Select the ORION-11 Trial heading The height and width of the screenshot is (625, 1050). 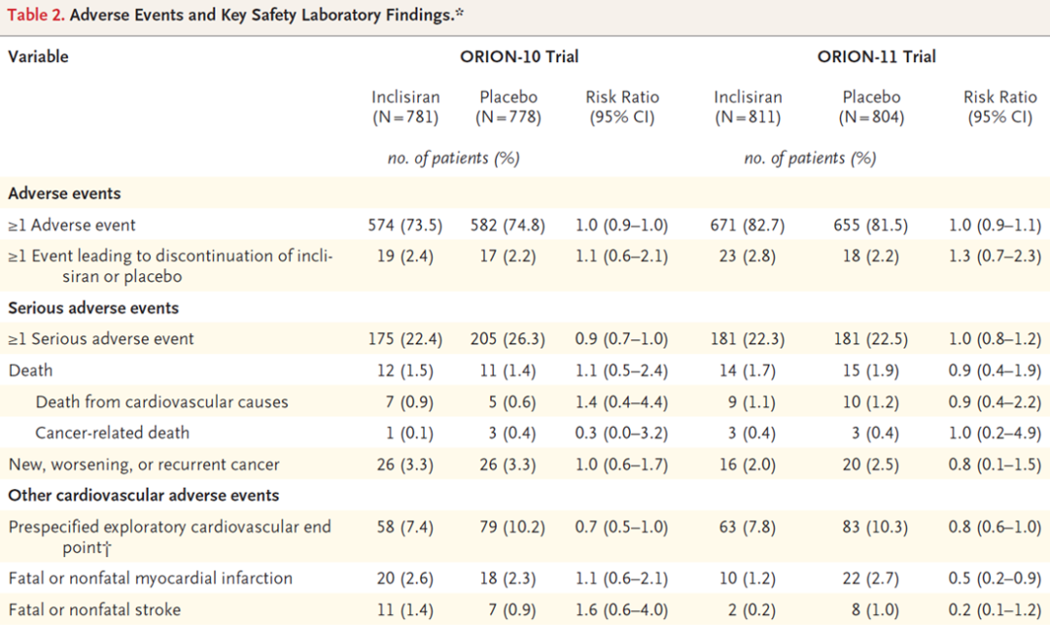pos(876,56)
